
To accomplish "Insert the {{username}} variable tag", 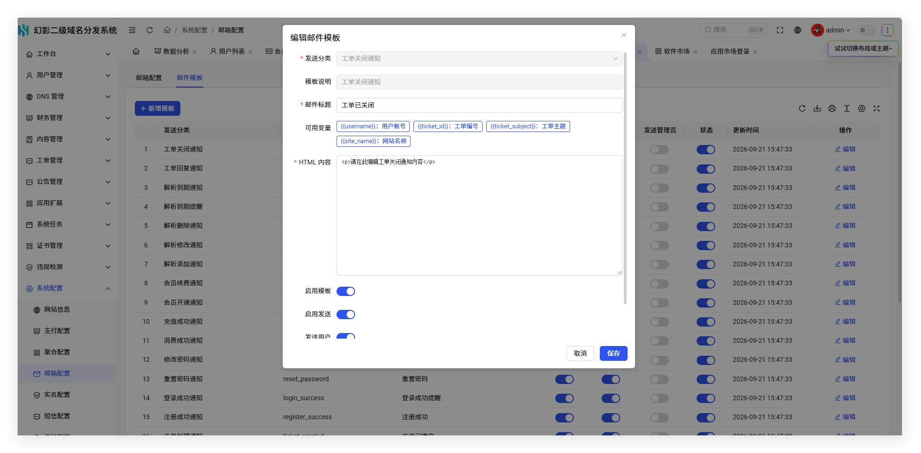I will (373, 126).
